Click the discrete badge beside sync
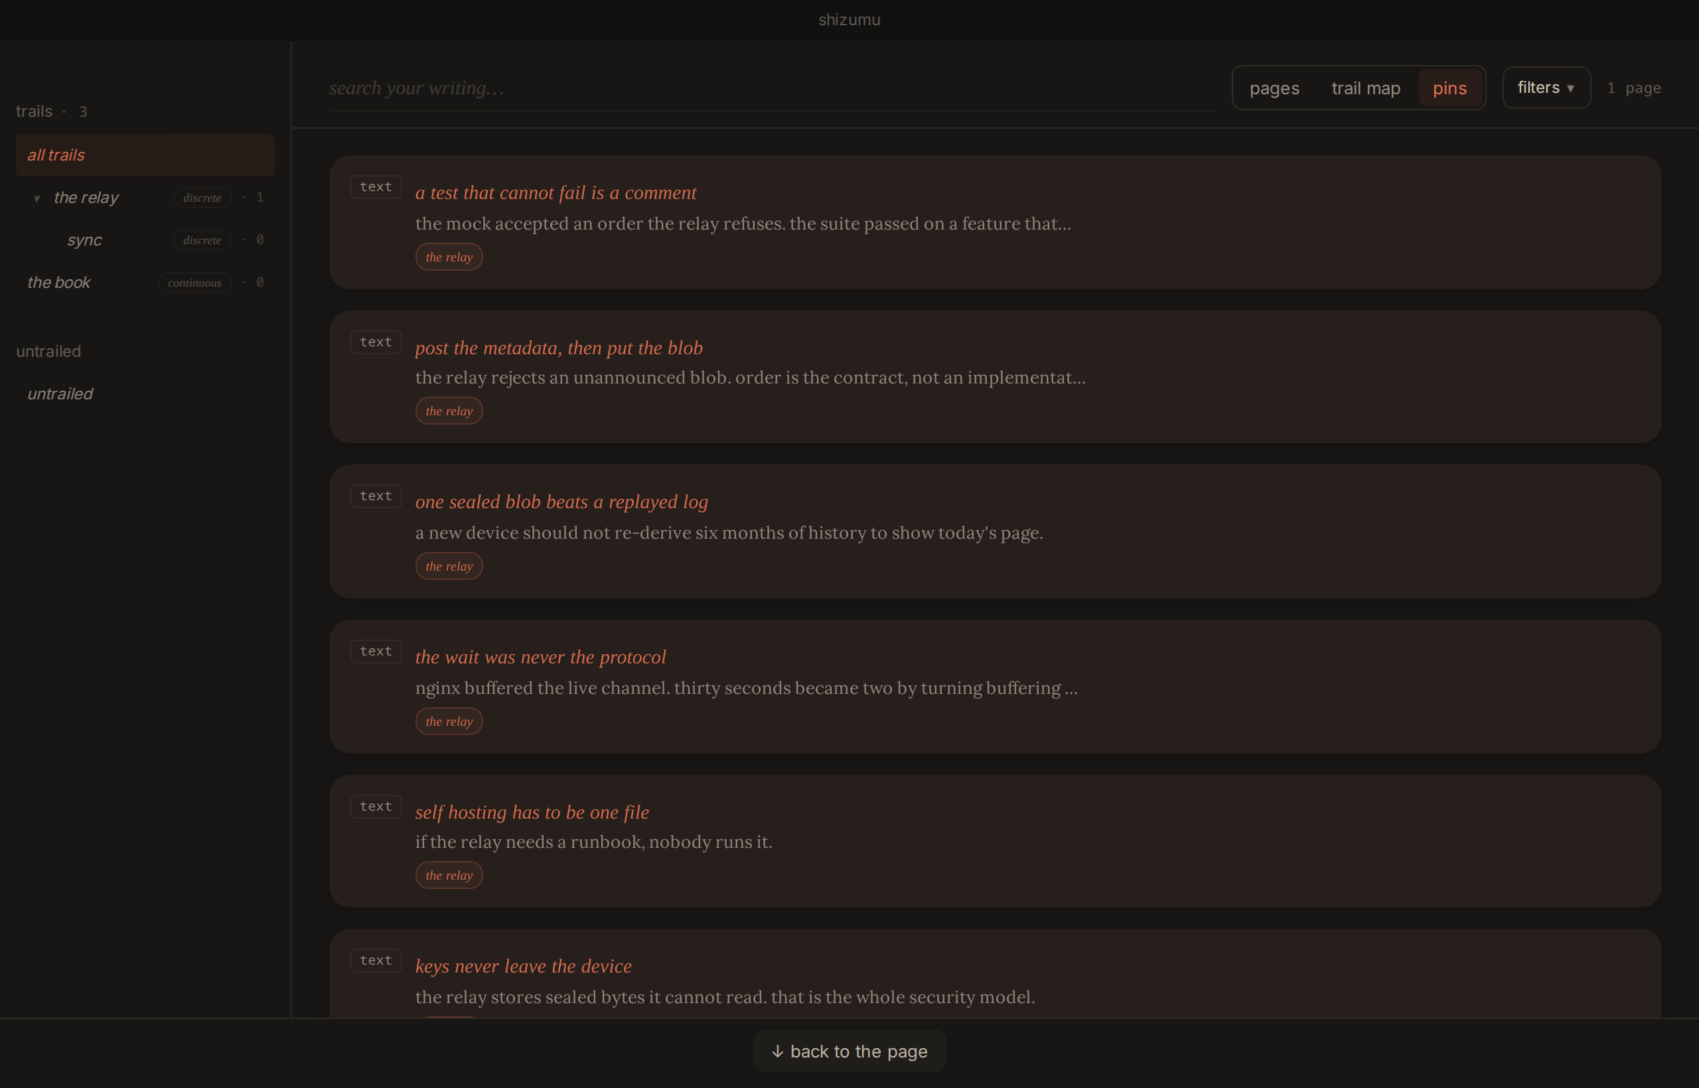The height and width of the screenshot is (1088, 1699). pyautogui.click(x=202, y=241)
